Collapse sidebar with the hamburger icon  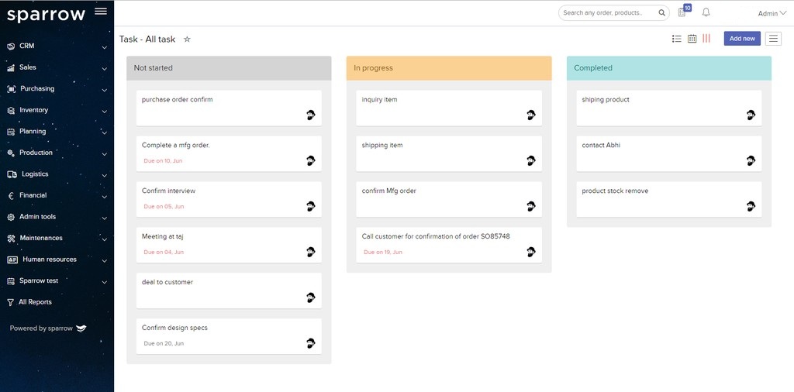click(100, 12)
